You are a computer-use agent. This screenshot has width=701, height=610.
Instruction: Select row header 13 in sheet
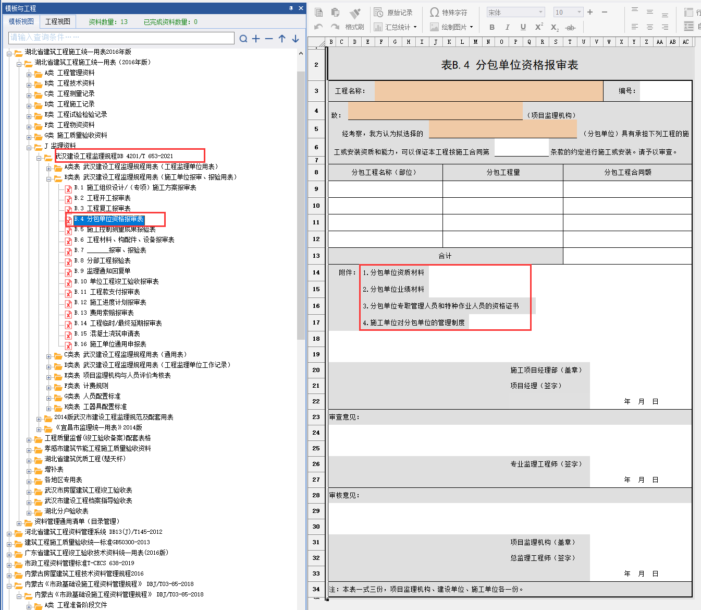click(316, 256)
